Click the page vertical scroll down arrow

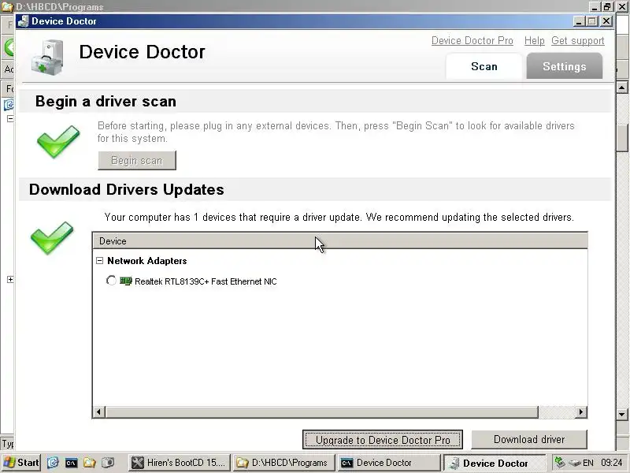tap(622, 415)
